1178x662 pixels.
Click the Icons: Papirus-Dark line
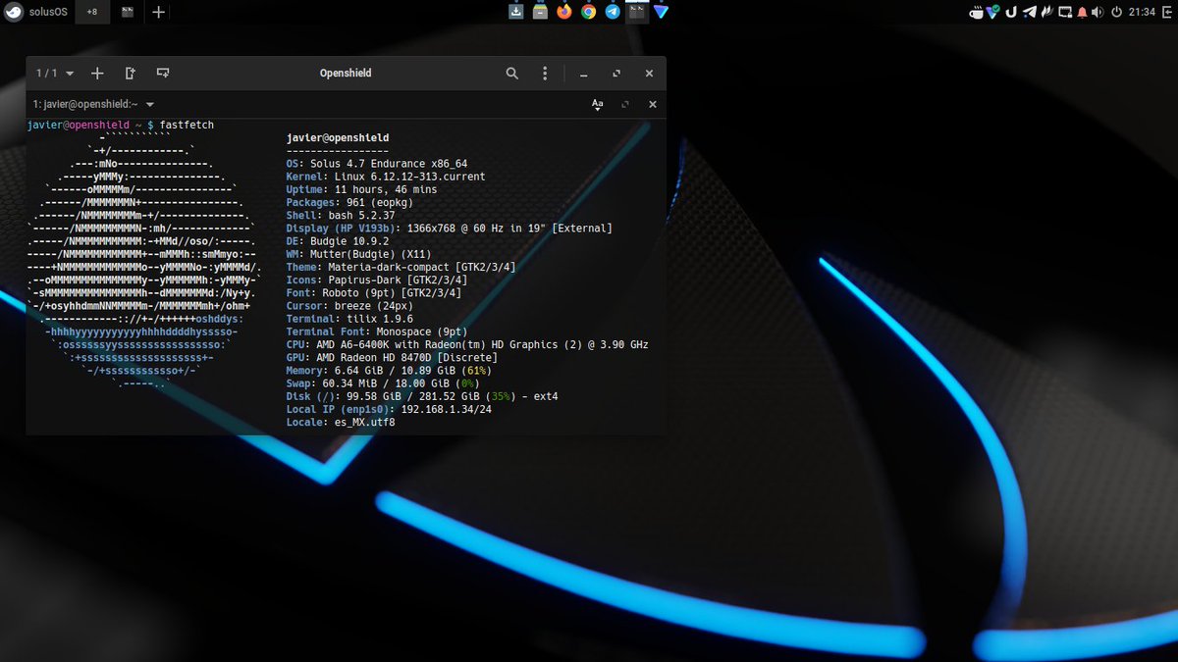point(379,280)
